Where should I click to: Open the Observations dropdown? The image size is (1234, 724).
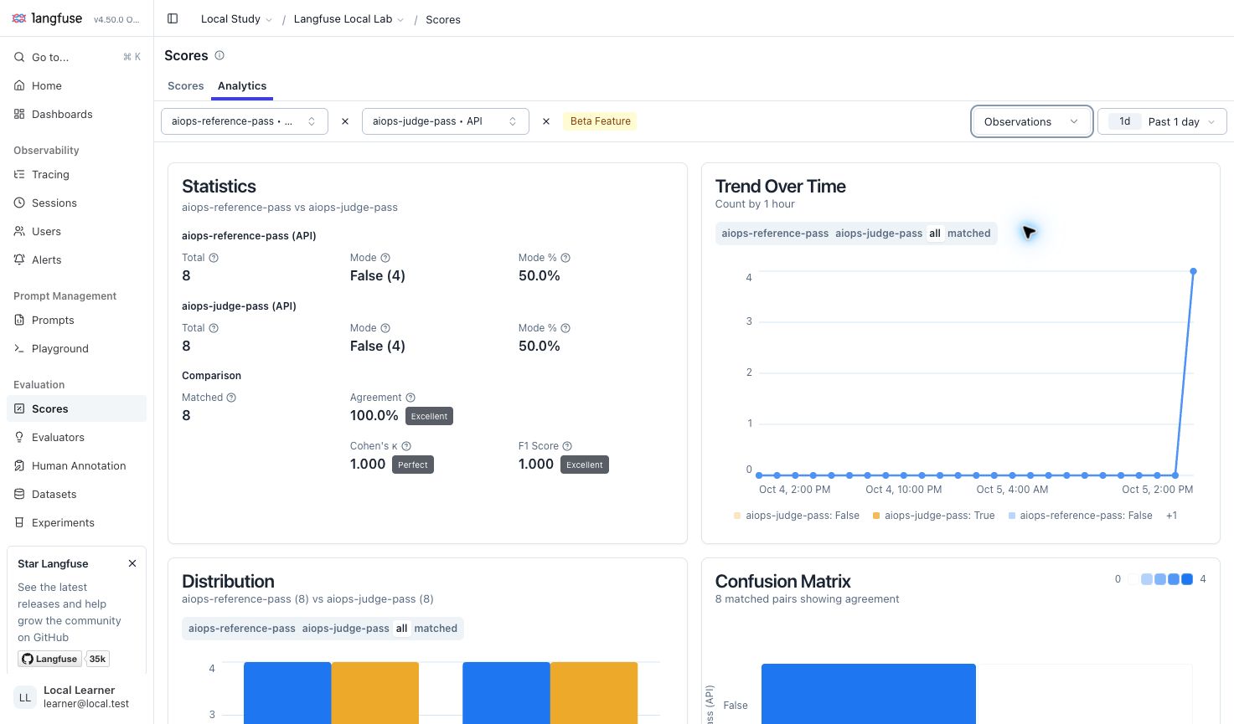tap(1031, 121)
